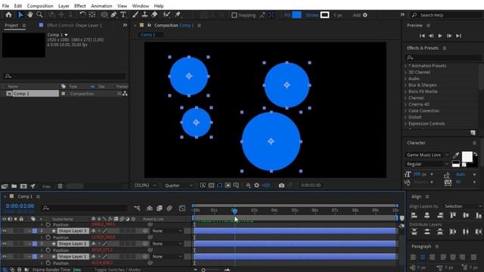Select the Type text tool

click(x=123, y=14)
